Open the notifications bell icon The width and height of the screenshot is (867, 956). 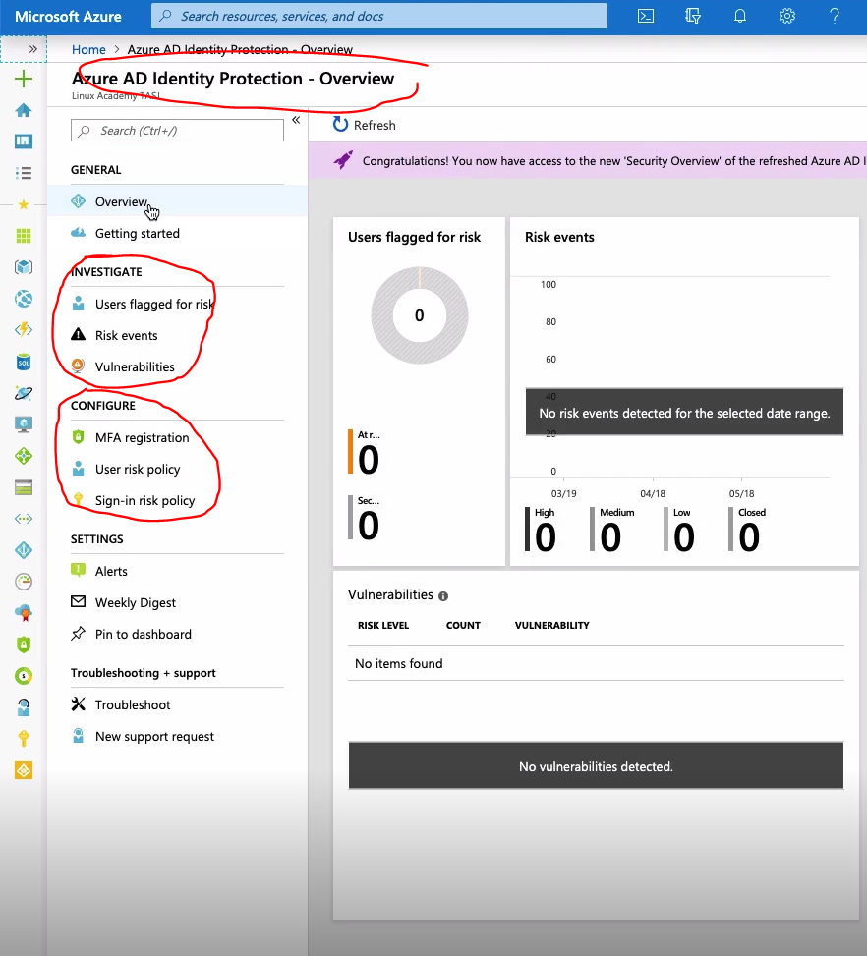click(x=740, y=16)
